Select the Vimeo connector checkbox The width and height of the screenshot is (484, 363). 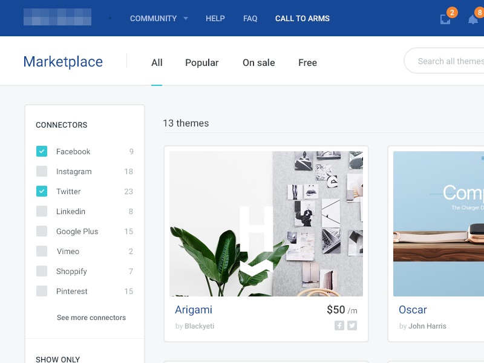pos(42,251)
